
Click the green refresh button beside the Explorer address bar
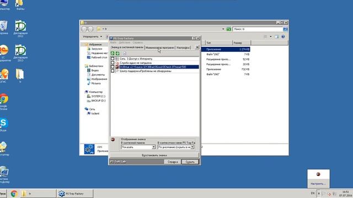pos(229,29)
